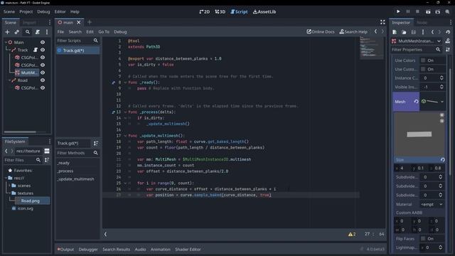Collapse the res:// folder in FileSystem
This screenshot has height=256, width=455.
click(6, 178)
